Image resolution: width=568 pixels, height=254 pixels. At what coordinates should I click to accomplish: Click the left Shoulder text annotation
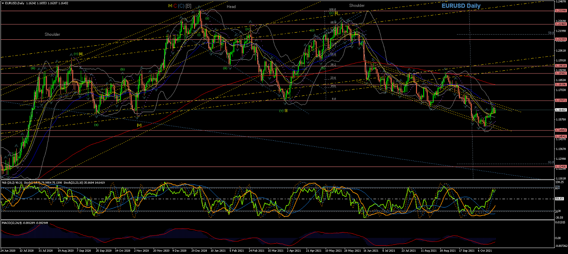[52, 35]
